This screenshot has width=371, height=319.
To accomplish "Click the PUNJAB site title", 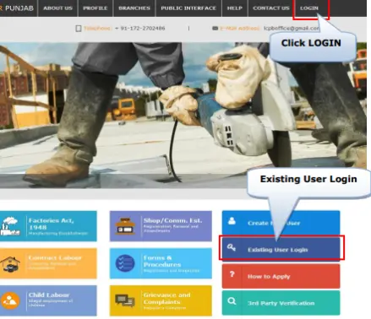I will (19, 8).
